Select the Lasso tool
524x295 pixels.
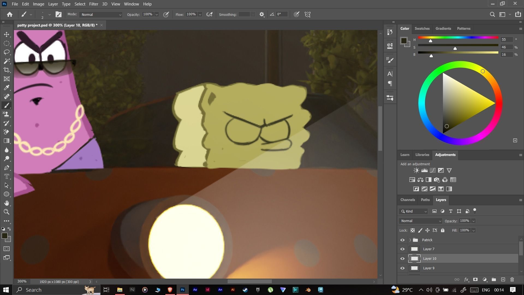click(x=7, y=52)
